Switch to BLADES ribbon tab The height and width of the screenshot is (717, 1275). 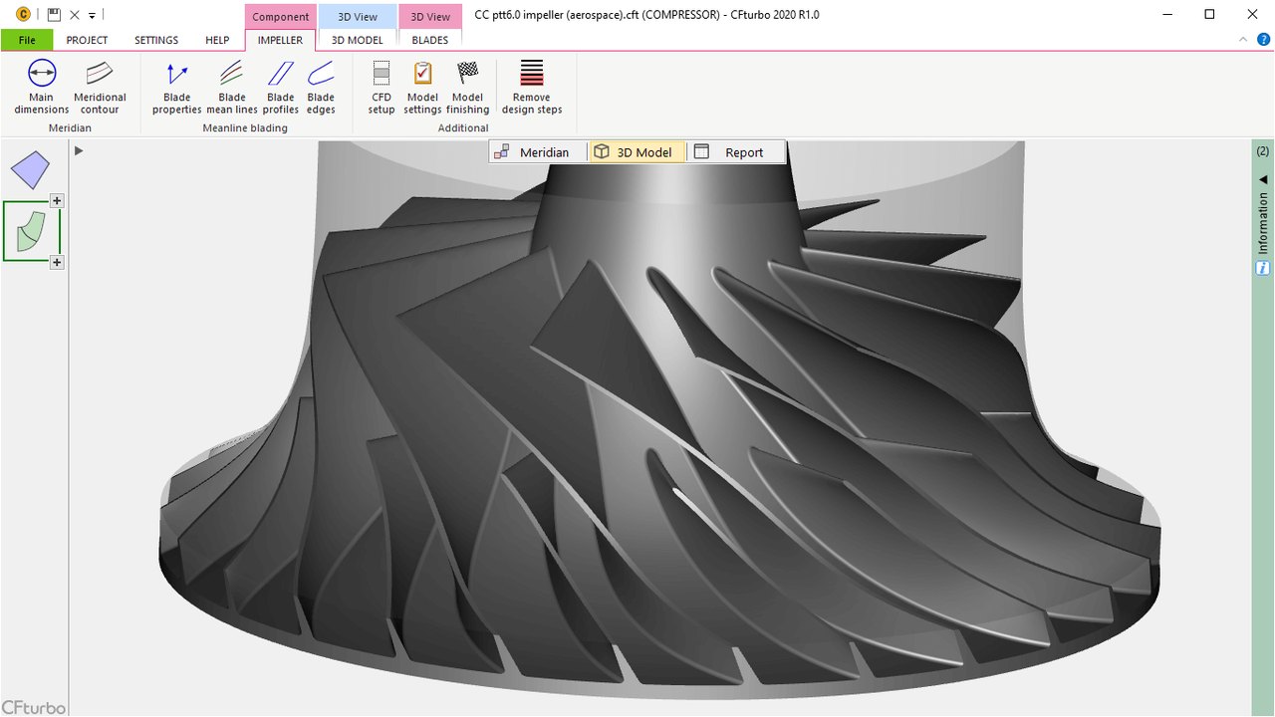[430, 40]
